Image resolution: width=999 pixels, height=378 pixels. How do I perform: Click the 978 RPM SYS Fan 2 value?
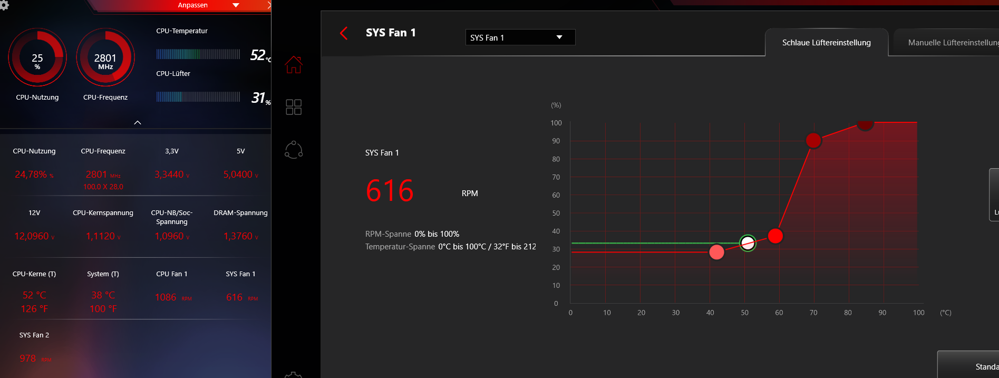pos(35,358)
